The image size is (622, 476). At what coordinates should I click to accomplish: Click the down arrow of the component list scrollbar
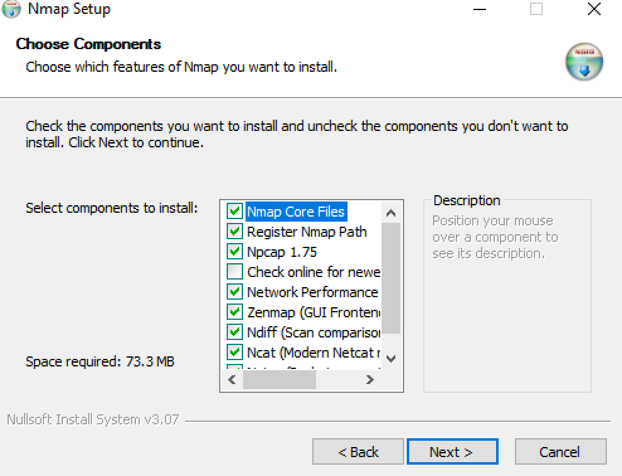pos(391,358)
